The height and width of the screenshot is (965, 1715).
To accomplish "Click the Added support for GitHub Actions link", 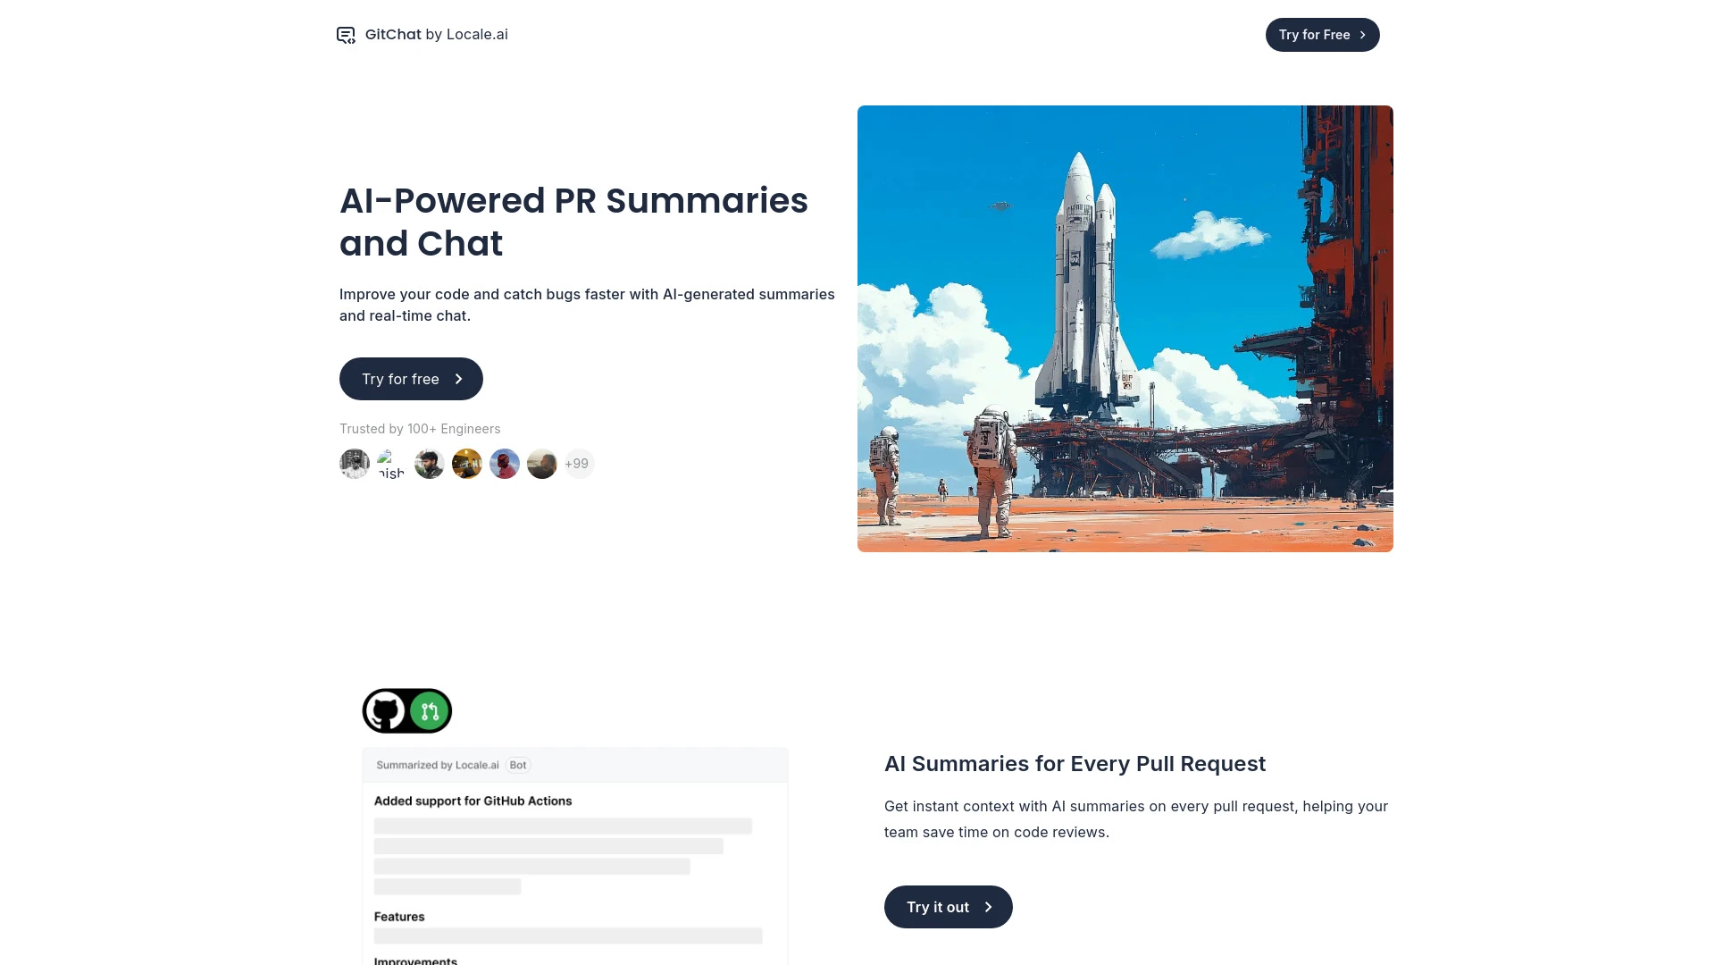I will 473,800.
